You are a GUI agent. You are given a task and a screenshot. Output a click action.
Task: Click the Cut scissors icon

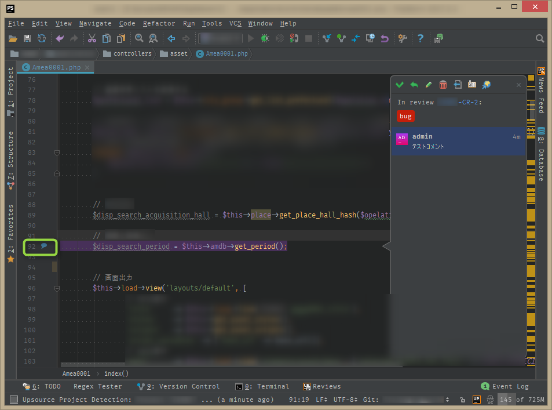(92, 38)
